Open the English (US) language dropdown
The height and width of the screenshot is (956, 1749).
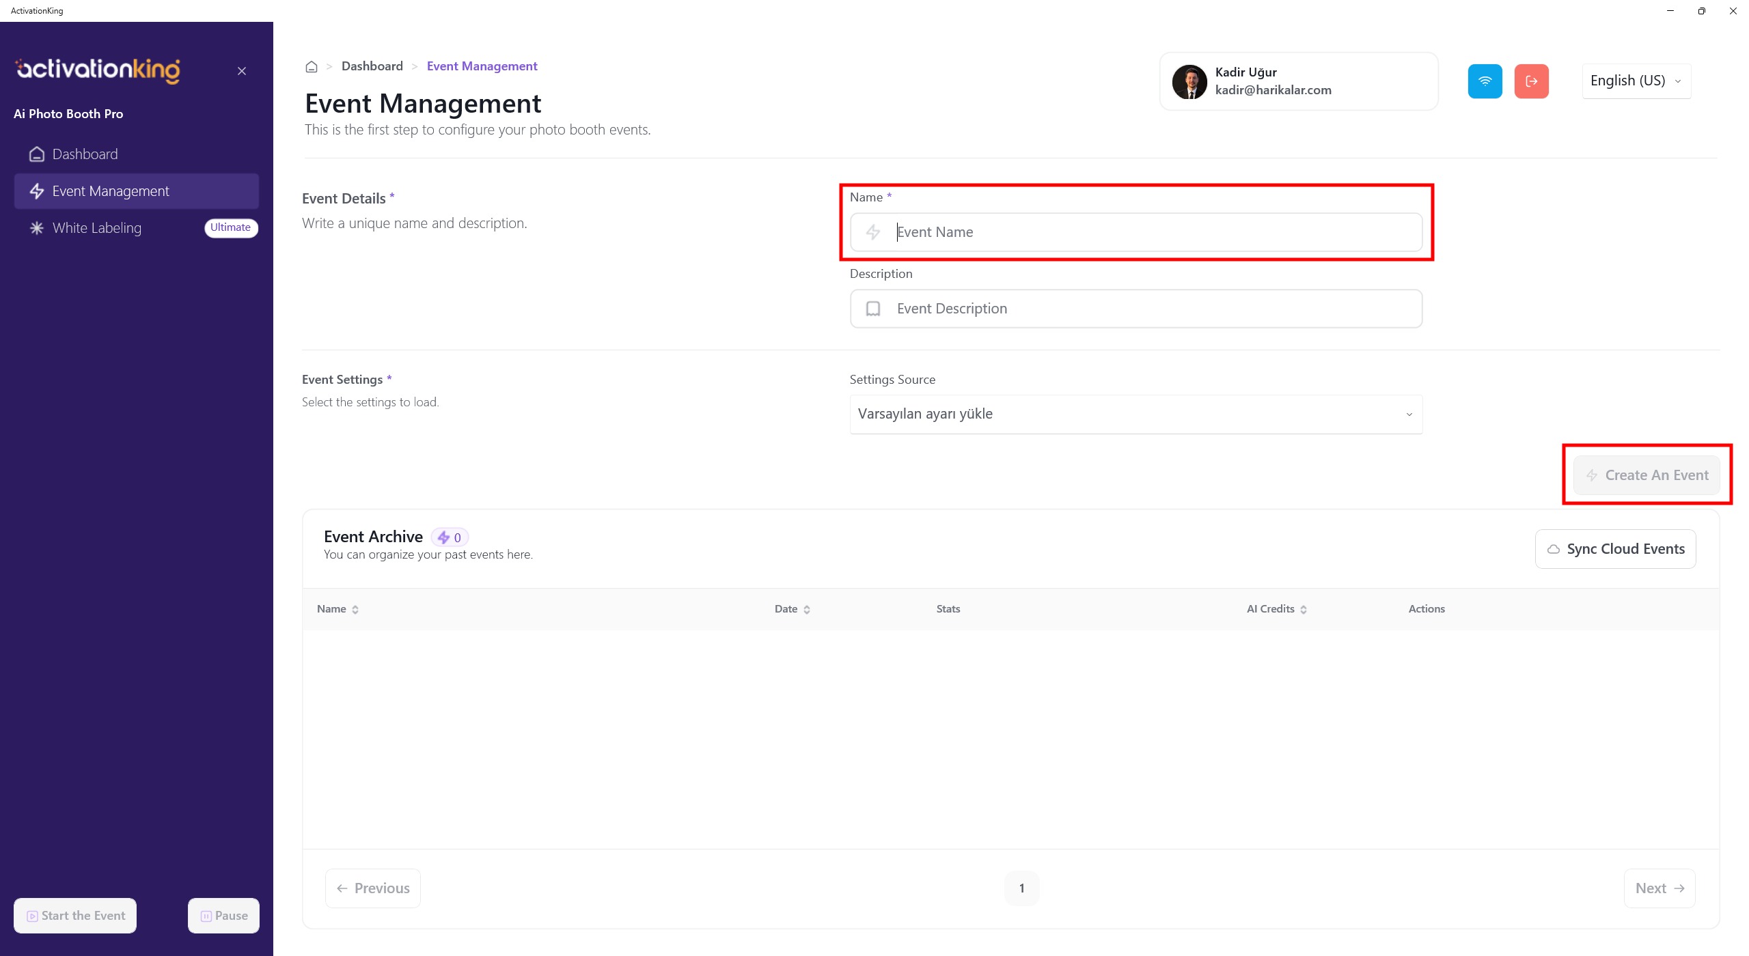pos(1636,81)
